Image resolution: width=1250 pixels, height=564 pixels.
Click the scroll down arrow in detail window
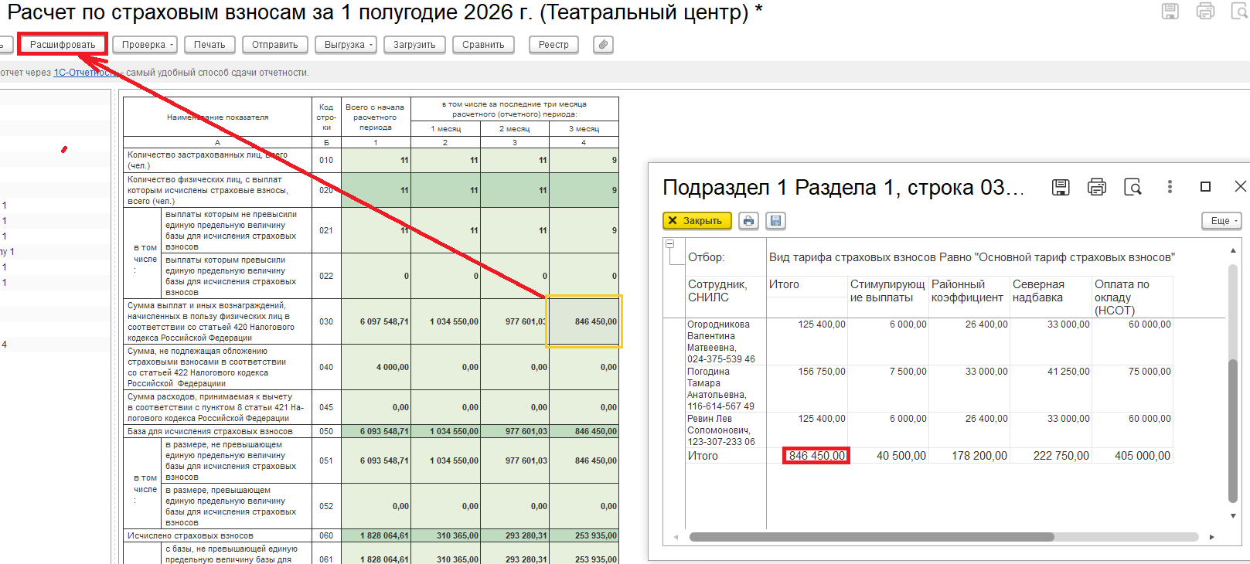pos(1233,515)
